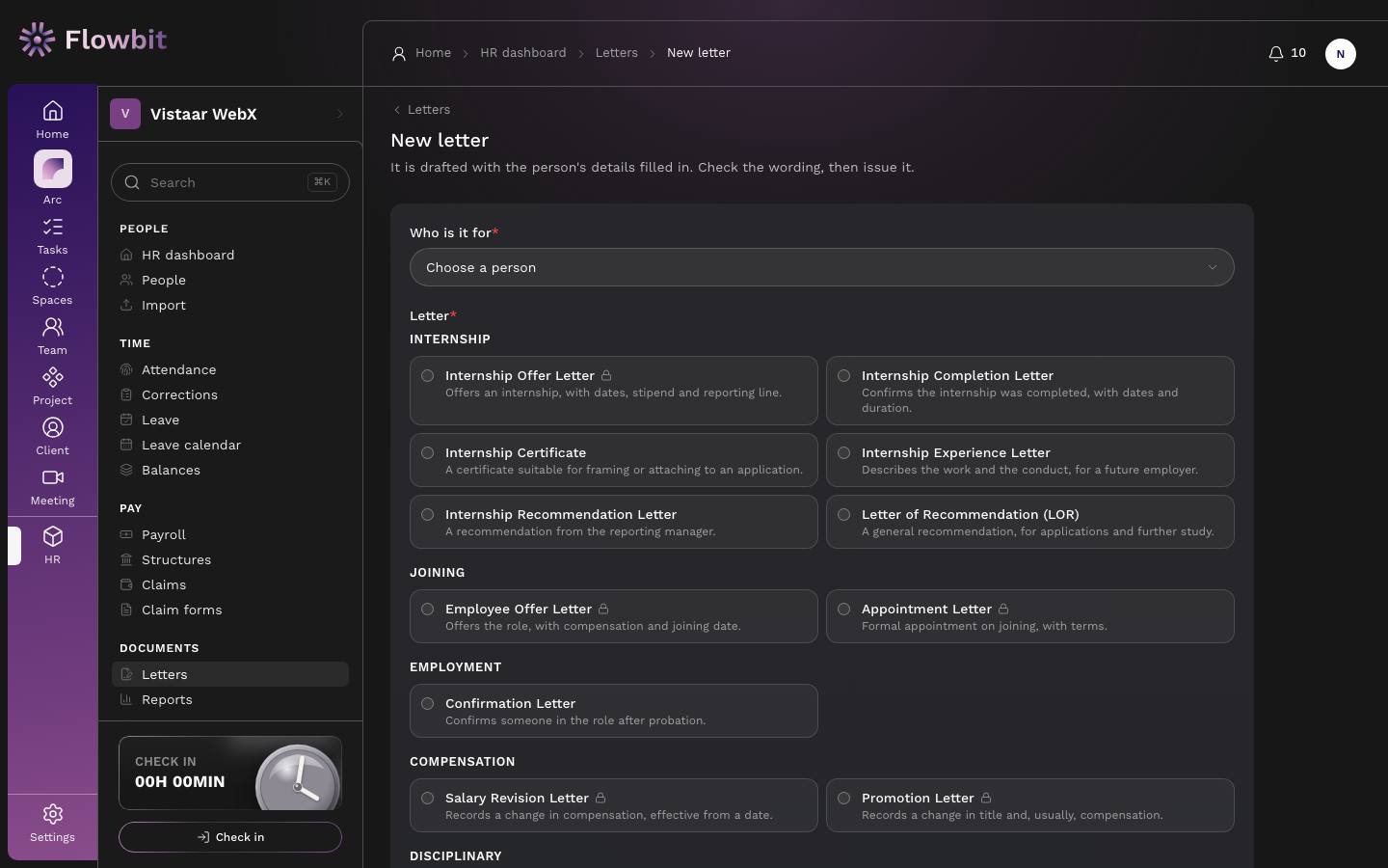The height and width of the screenshot is (868, 1388).
Task: Click the Letters breadcrumb
Action: click(617, 53)
